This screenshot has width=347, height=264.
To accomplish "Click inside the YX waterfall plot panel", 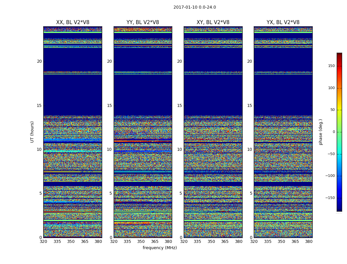I will pos(283,132).
